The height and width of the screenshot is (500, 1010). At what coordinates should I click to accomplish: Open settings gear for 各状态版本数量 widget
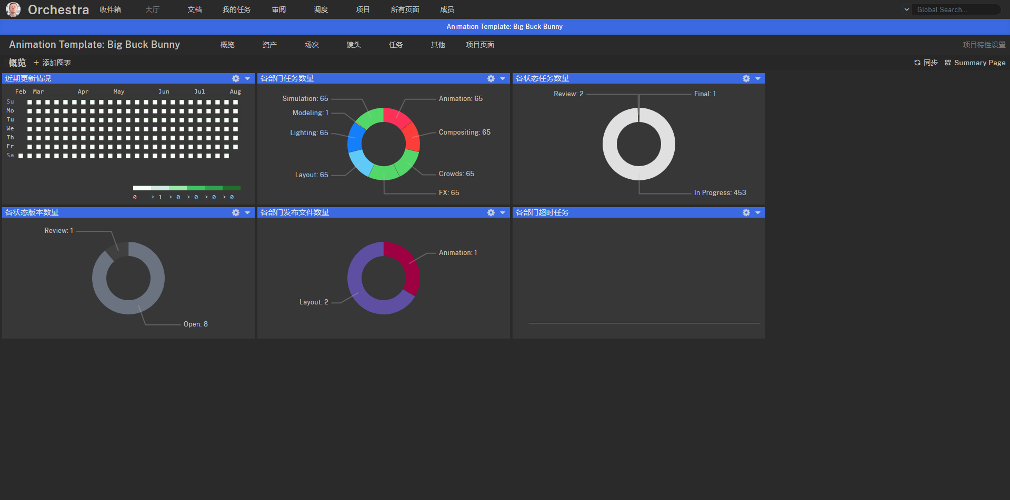pos(236,212)
